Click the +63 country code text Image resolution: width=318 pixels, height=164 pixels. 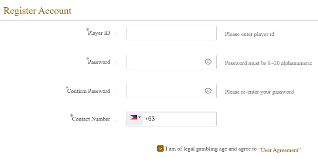point(150,119)
